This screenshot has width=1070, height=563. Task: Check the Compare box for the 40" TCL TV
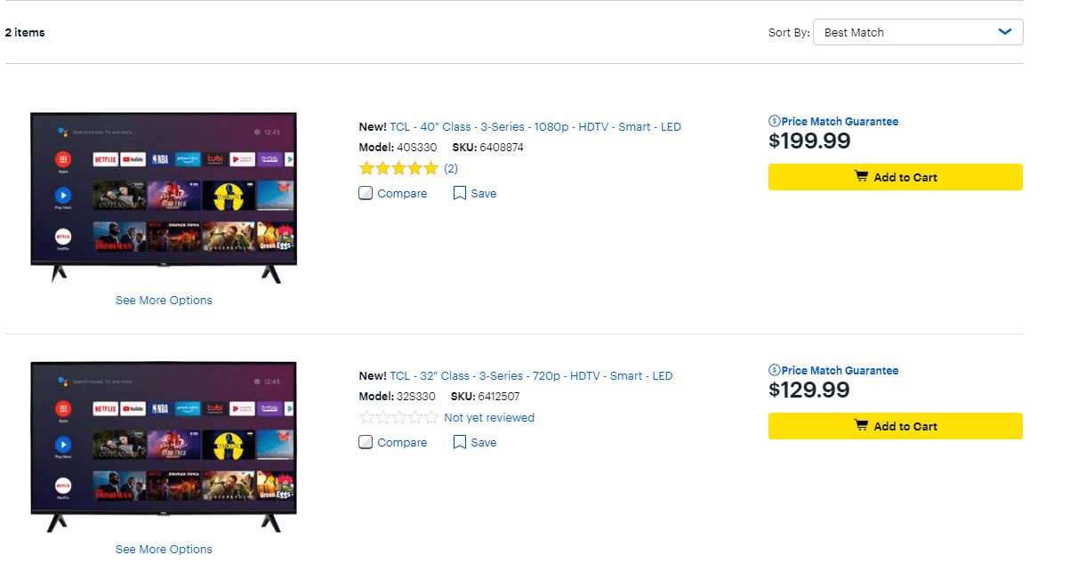[x=365, y=192]
